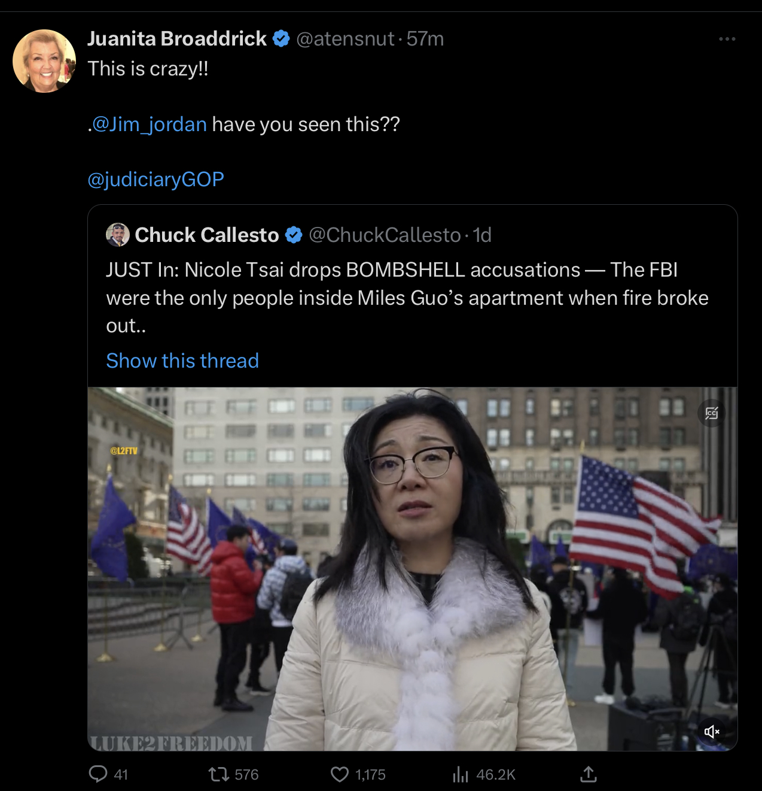762x791 pixels.
Task: Click the Chuck Callesto display name
Action: (x=207, y=235)
